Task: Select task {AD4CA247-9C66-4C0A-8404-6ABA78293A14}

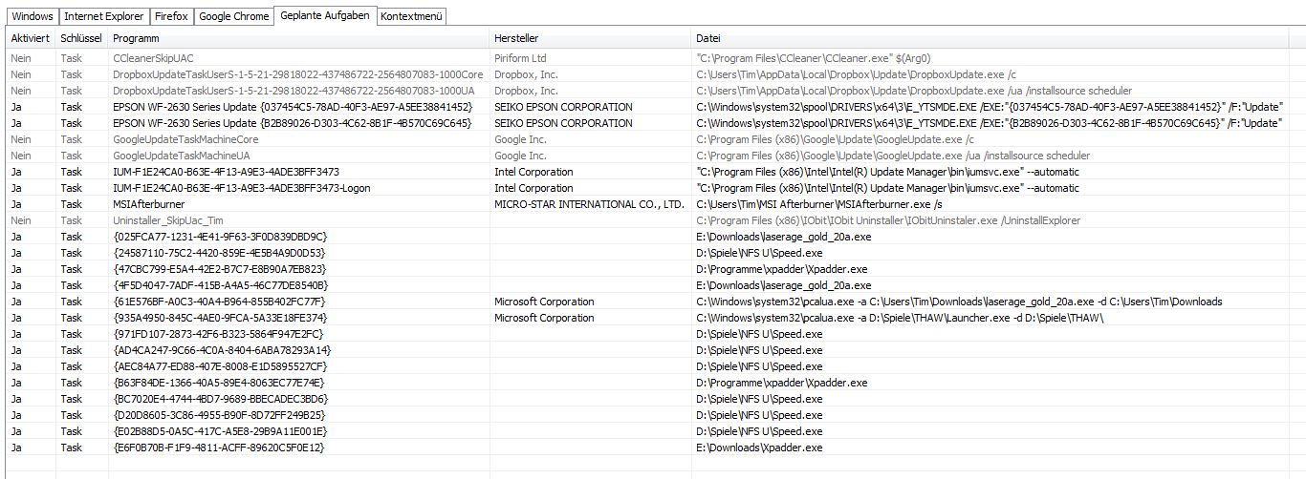Action: (x=656, y=349)
